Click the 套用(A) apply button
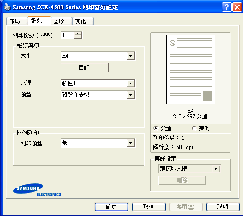Screen dimensions: 243x216 point(186,207)
